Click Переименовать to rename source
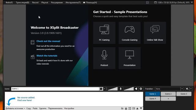196x110 pixels. [55, 108]
